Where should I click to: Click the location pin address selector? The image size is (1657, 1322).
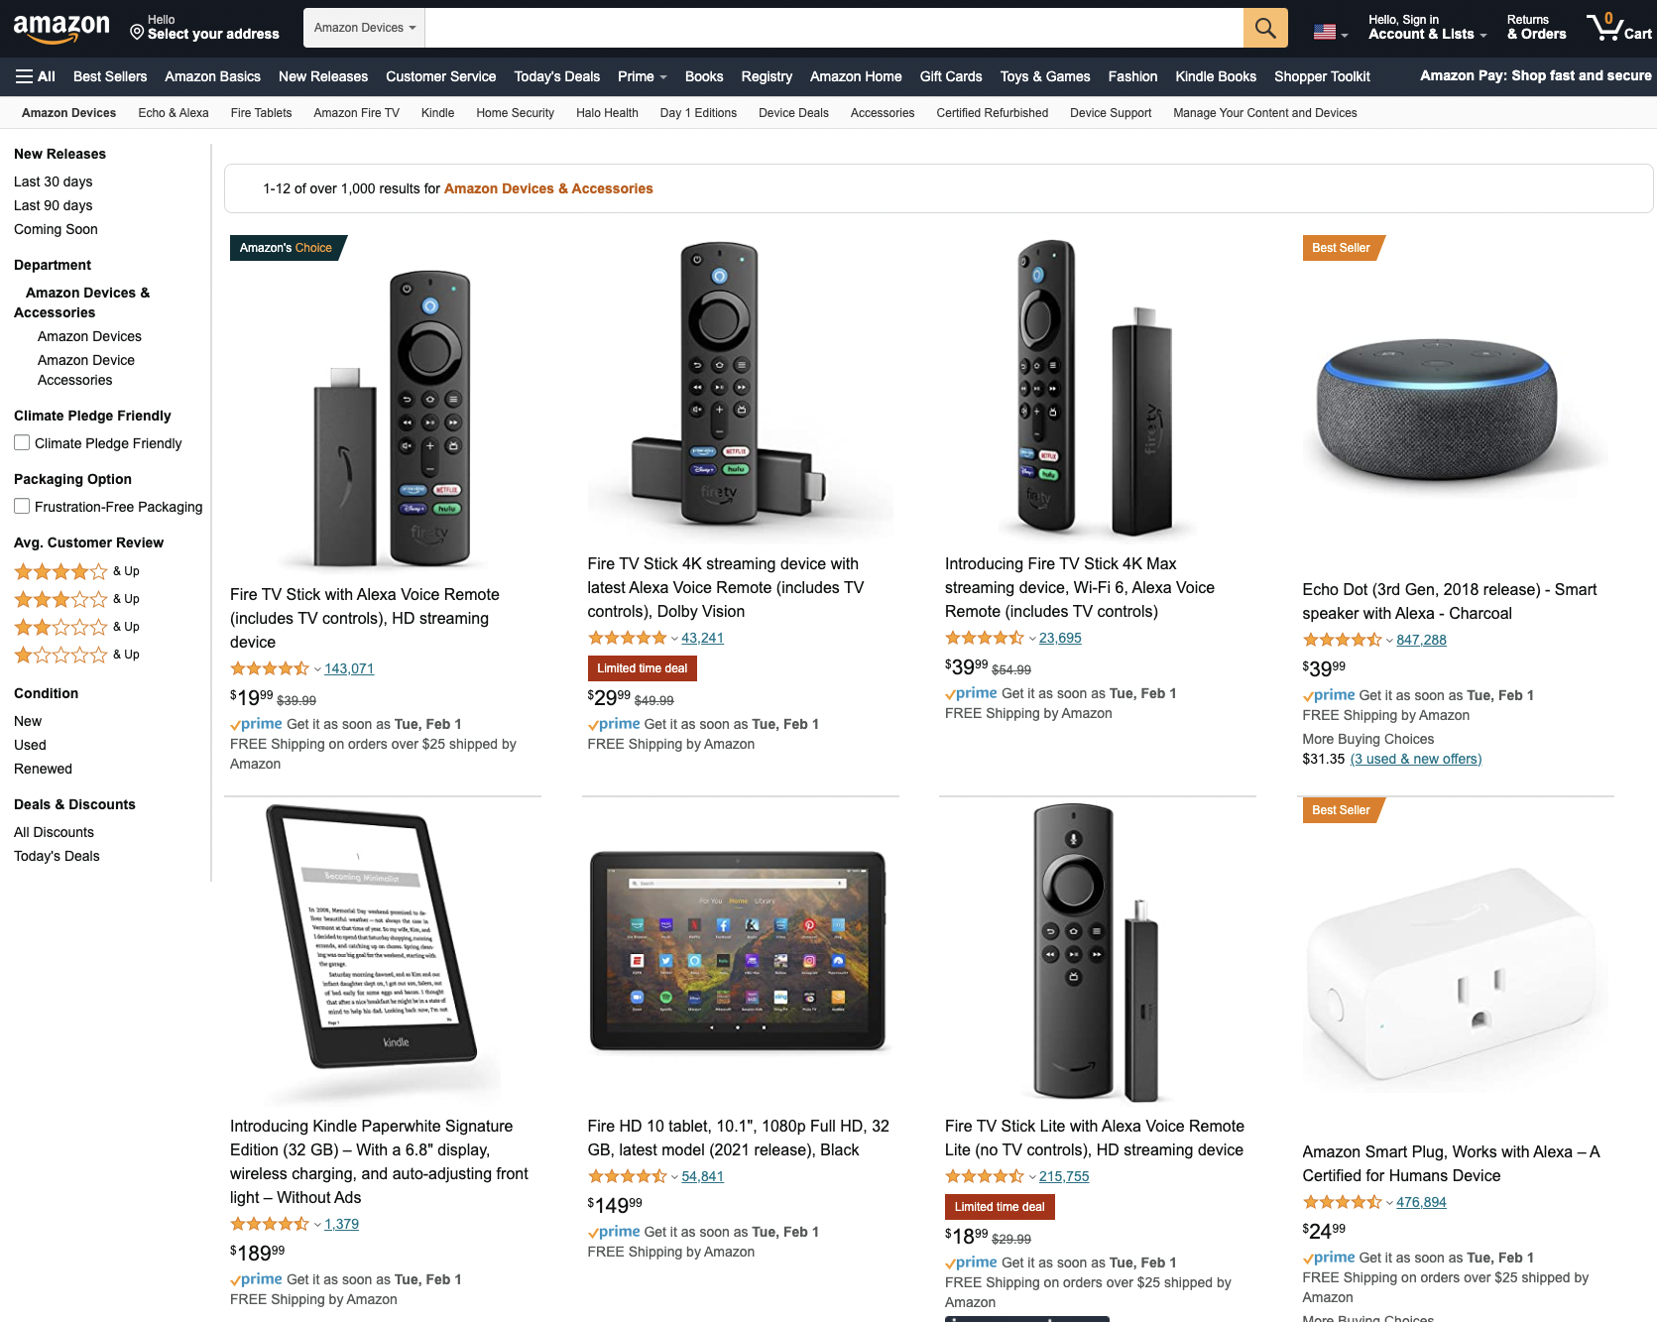coord(204,28)
